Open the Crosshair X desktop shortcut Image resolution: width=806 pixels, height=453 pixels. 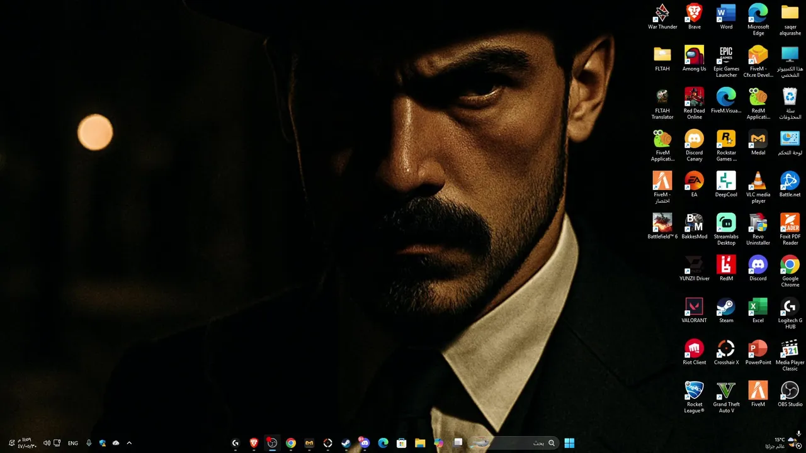(726, 352)
